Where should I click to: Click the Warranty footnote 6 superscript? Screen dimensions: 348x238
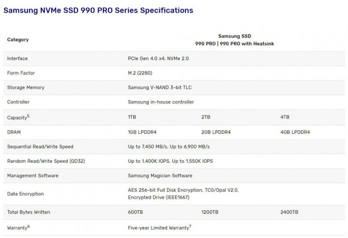(x=28, y=226)
